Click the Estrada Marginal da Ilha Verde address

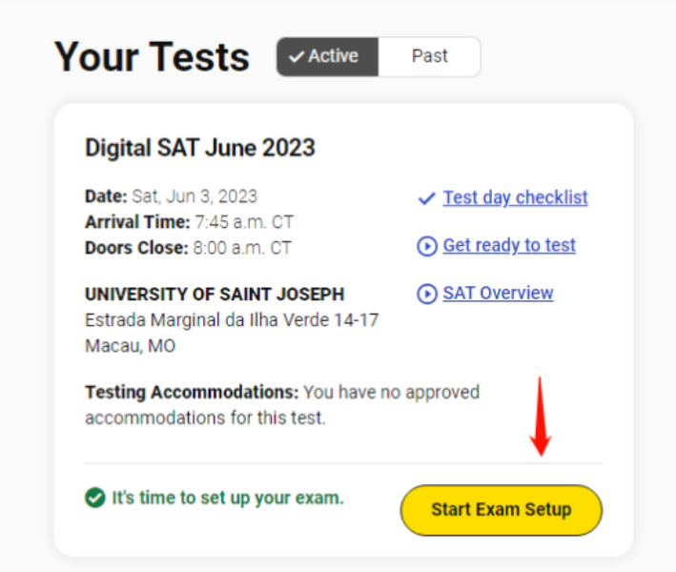[232, 320]
